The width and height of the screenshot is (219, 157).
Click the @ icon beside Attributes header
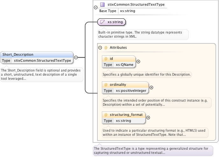(x=106, y=47)
